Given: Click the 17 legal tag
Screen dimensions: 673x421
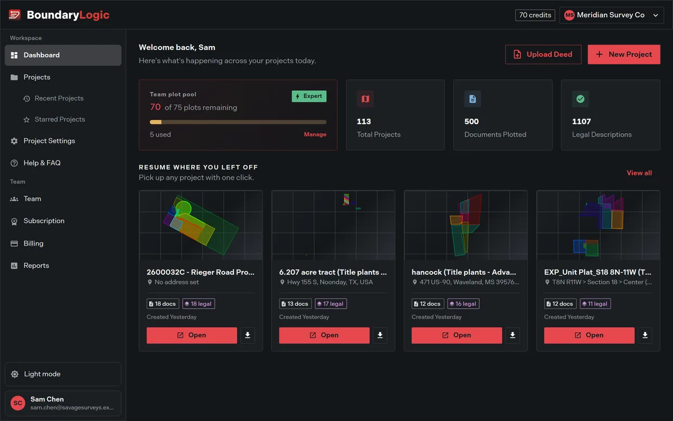Looking at the screenshot, I should point(331,304).
